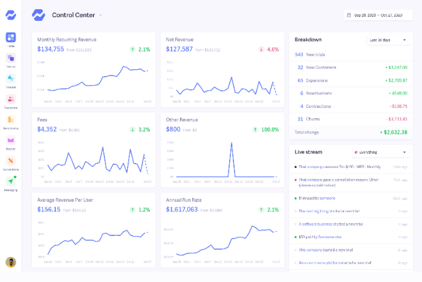Open the Customers sidebar icon
422x282 pixels.
[11, 99]
